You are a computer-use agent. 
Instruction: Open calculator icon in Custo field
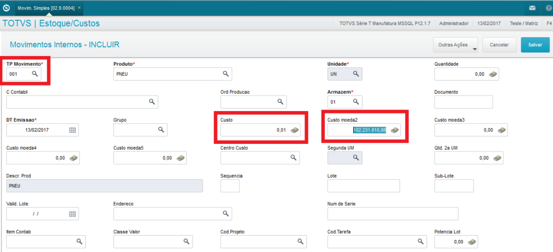(x=294, y=130)
